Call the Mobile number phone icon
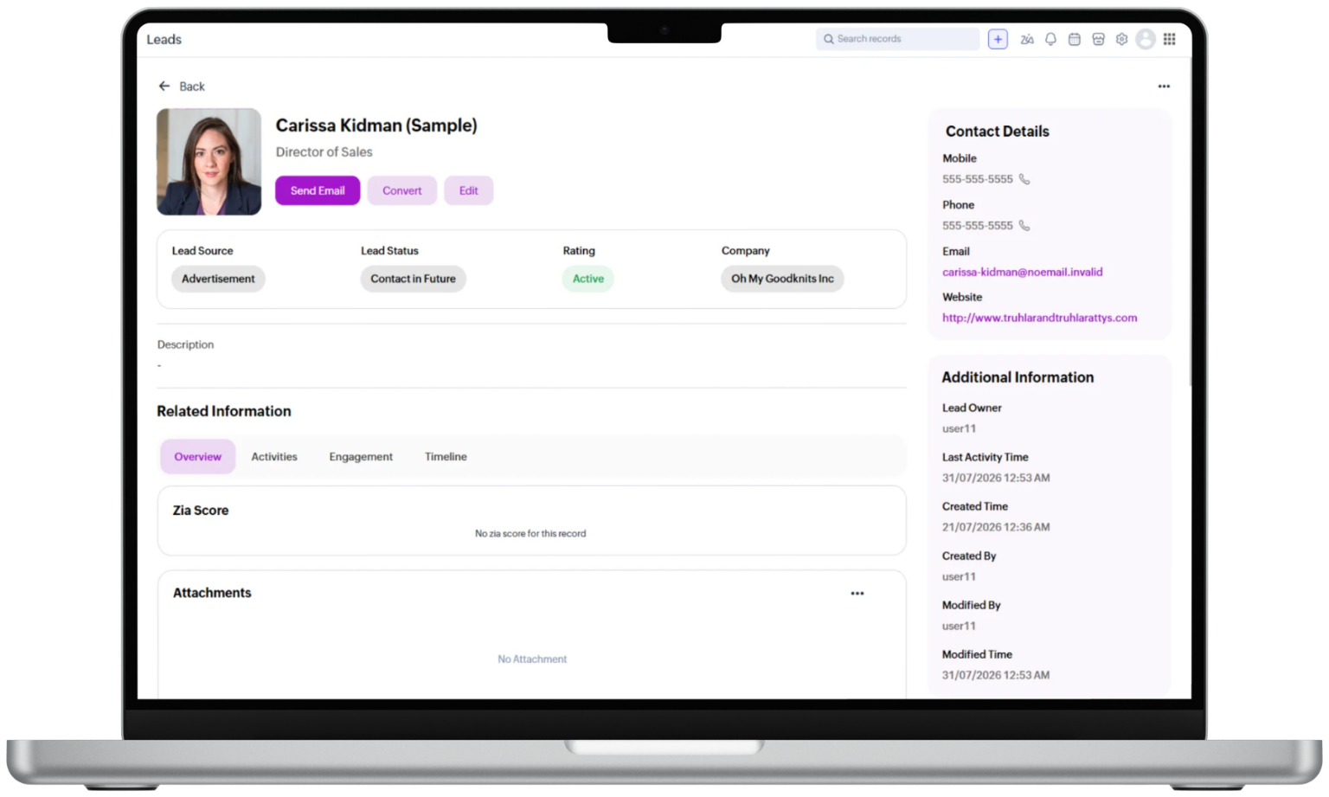1329x797 pixels. click(1024, 179)
